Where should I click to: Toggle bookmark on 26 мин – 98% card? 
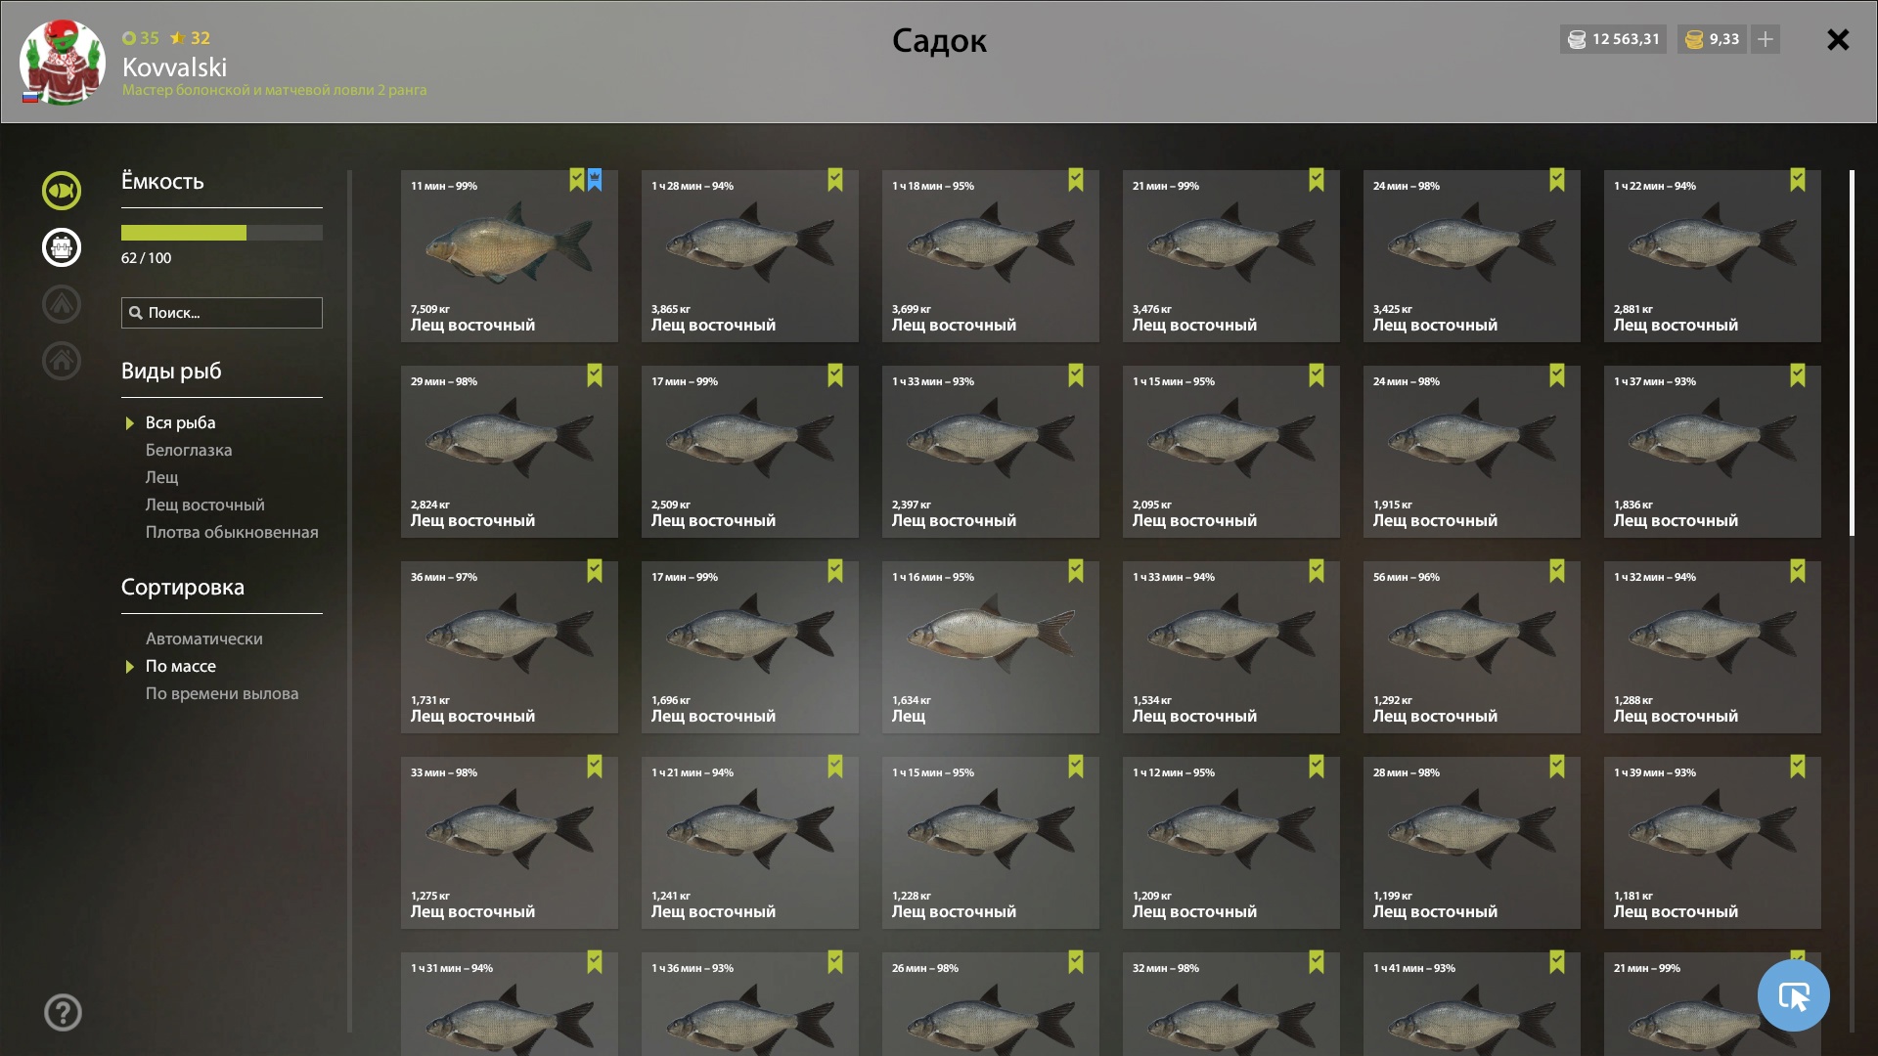1076,962
